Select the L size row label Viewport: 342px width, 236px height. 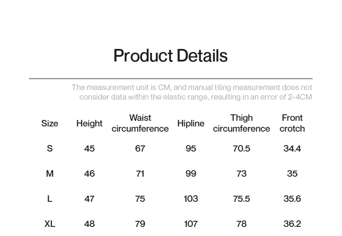point(50,199)
